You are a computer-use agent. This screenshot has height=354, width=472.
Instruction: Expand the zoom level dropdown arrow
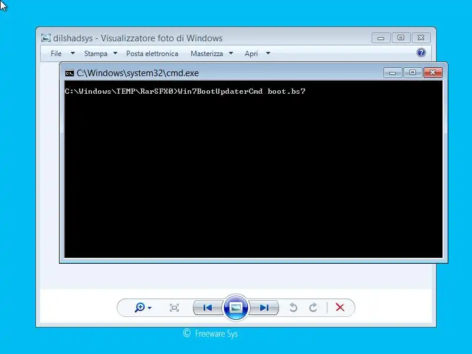tap(150, 308)
